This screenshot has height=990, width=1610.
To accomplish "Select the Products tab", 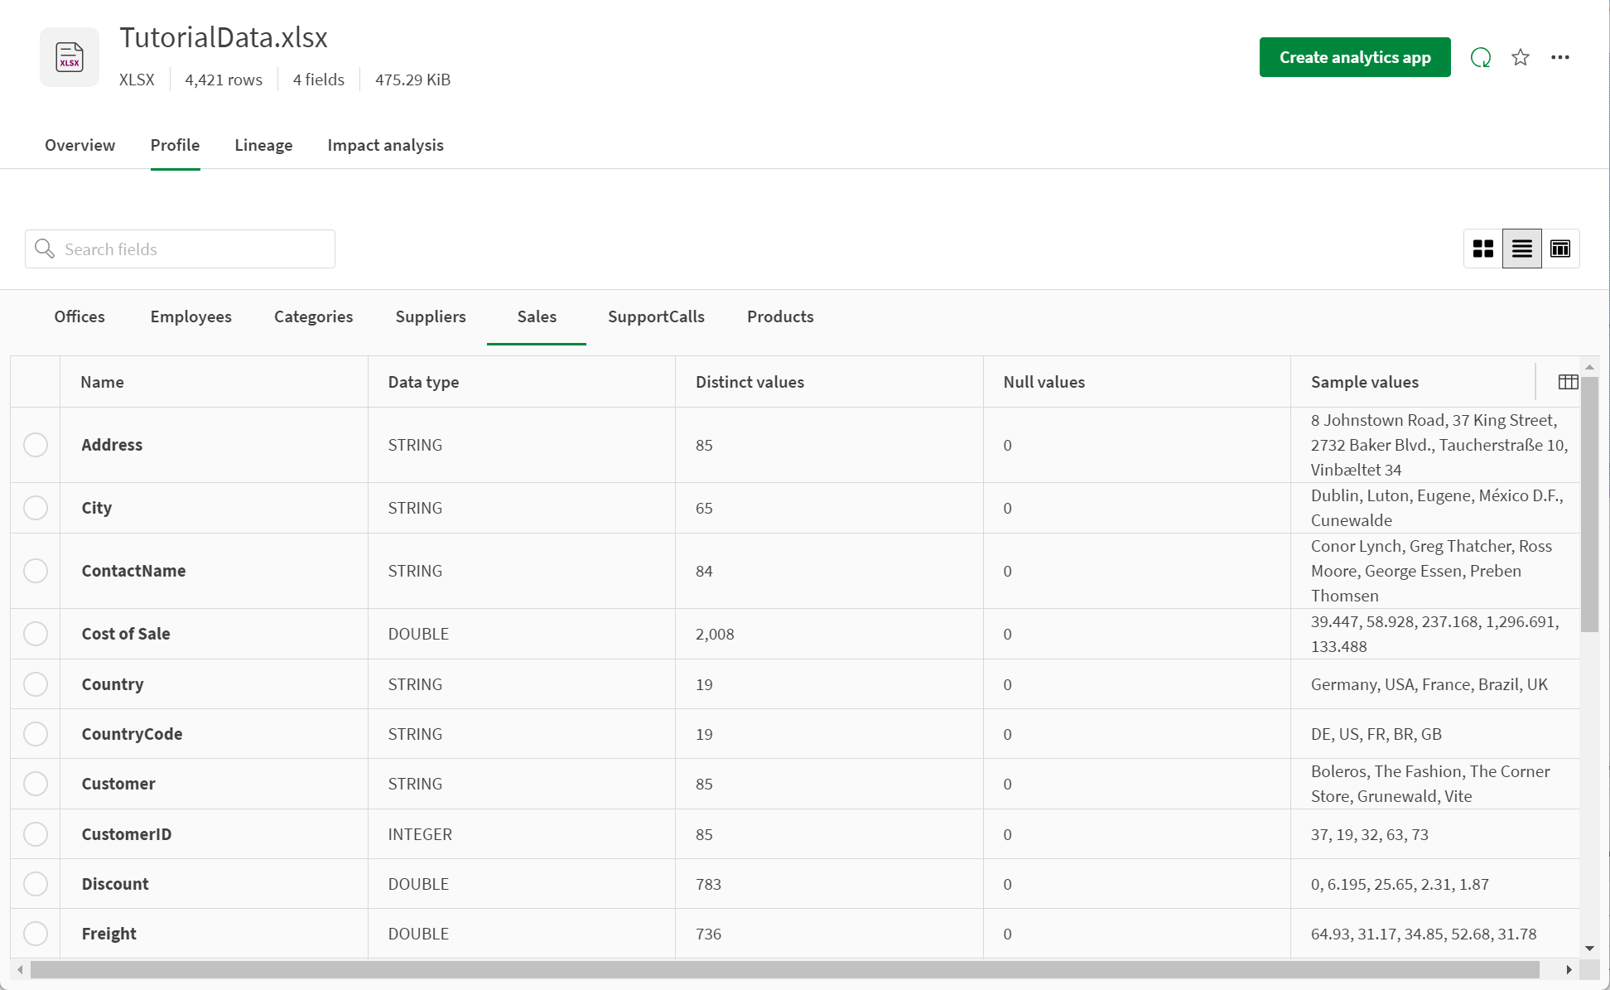I will [779, 316].
